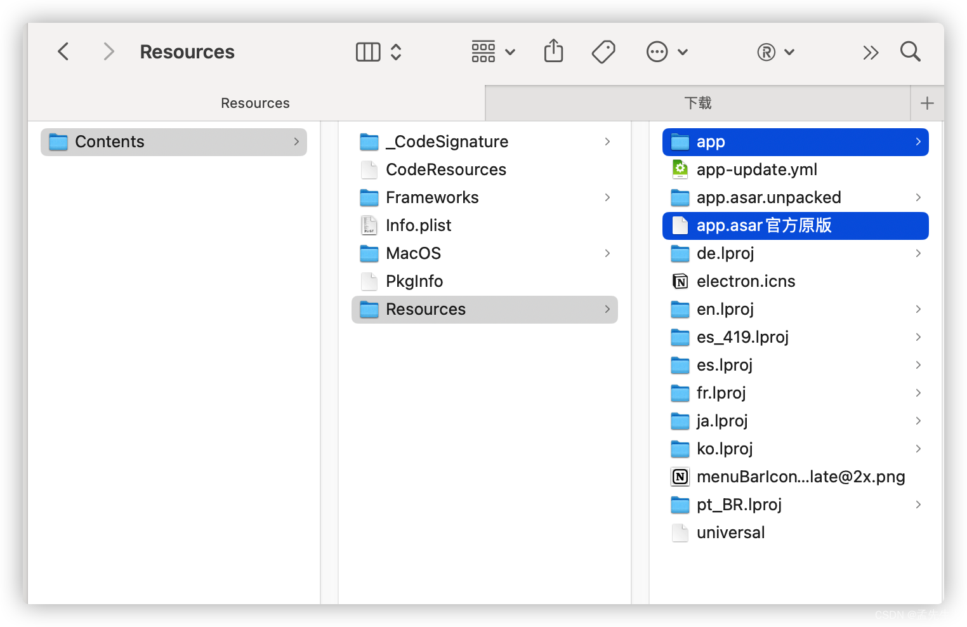Select the fr.lproj folder
967x627 pixels.
tap(796, 393)
